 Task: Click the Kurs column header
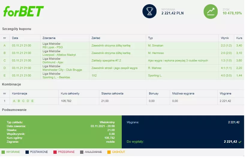pos(239,38)
